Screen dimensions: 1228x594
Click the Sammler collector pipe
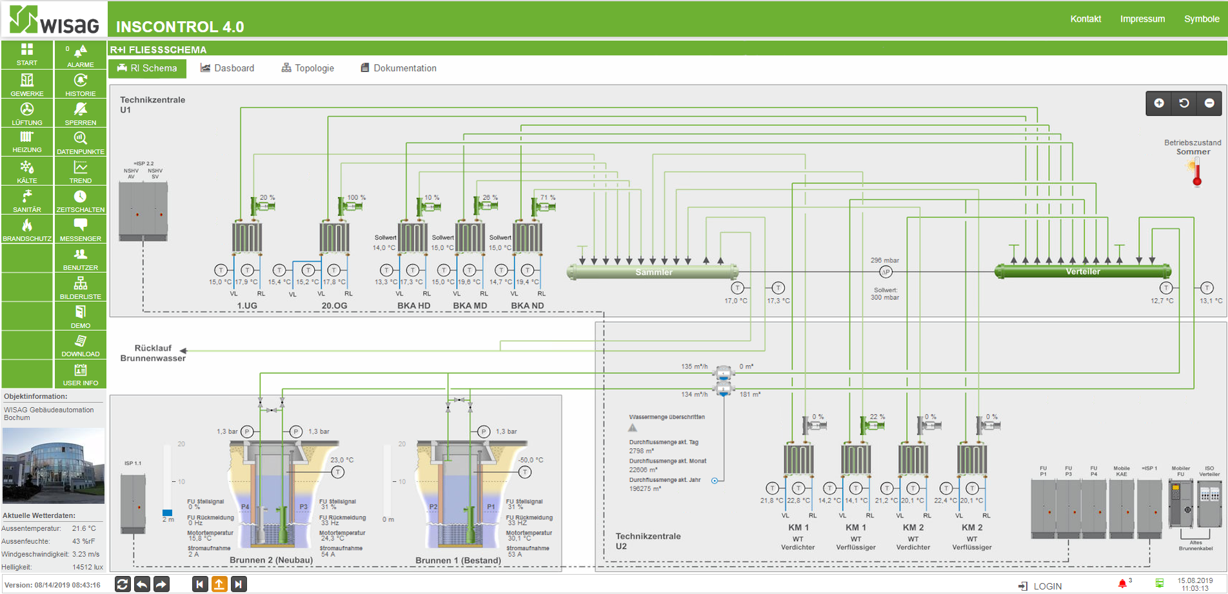(652, 272)
